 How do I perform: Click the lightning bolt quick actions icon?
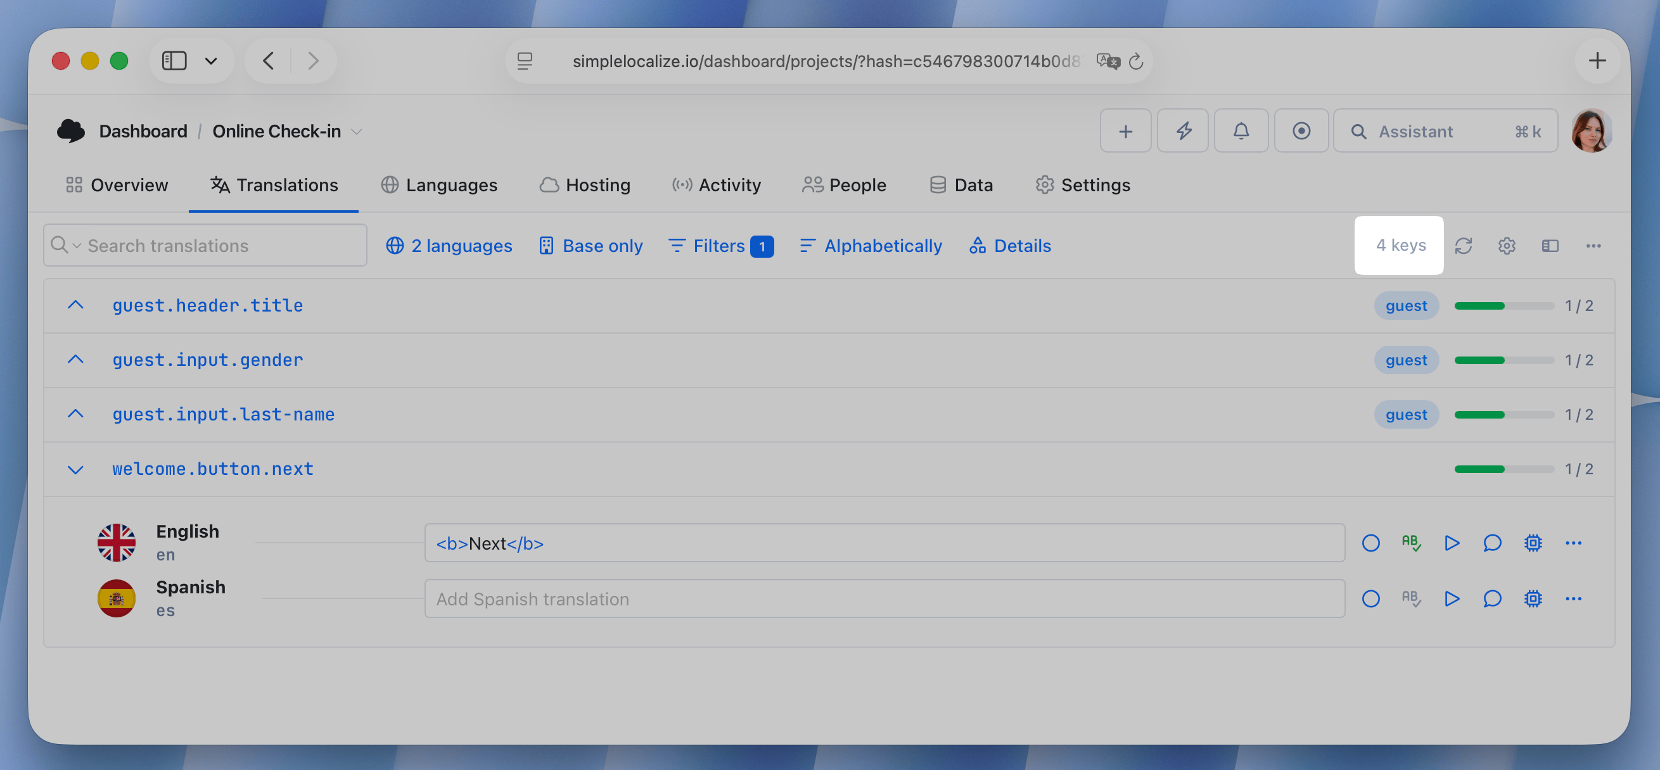click(x=1183, y=130)
